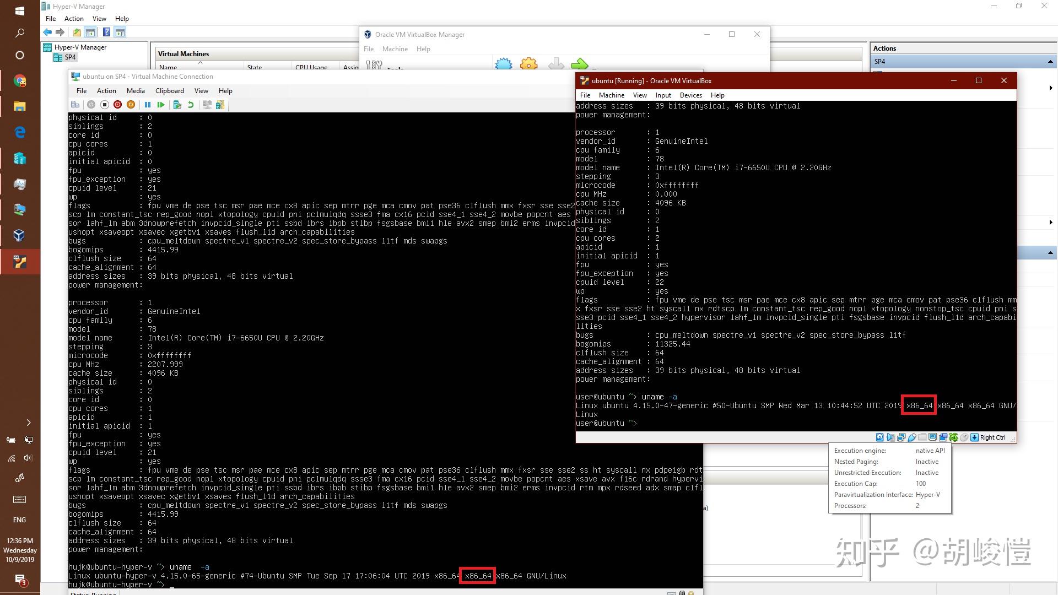Image resolution: width=1058 pixels, height=595 pixels.
Task: Click the Up One Level folder icon in Hyper-V Manager
Action: click(x=77, y=33)
